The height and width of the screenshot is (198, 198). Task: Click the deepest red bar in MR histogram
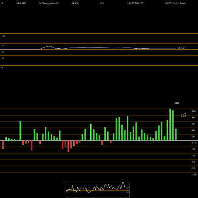(x=68, y=146)
